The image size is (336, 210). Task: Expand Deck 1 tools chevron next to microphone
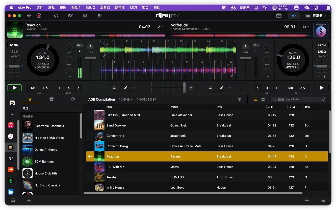click(134, 88)
